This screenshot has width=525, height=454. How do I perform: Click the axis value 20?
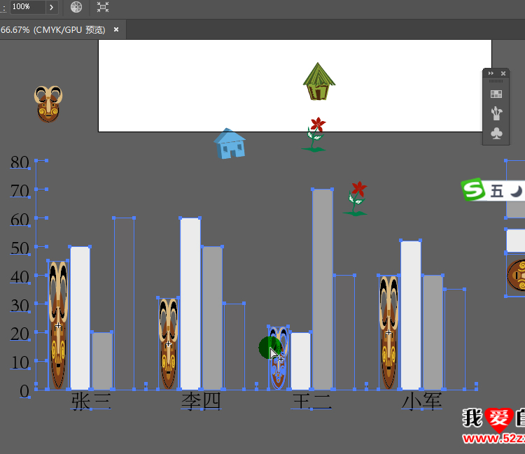click(20, 334)
